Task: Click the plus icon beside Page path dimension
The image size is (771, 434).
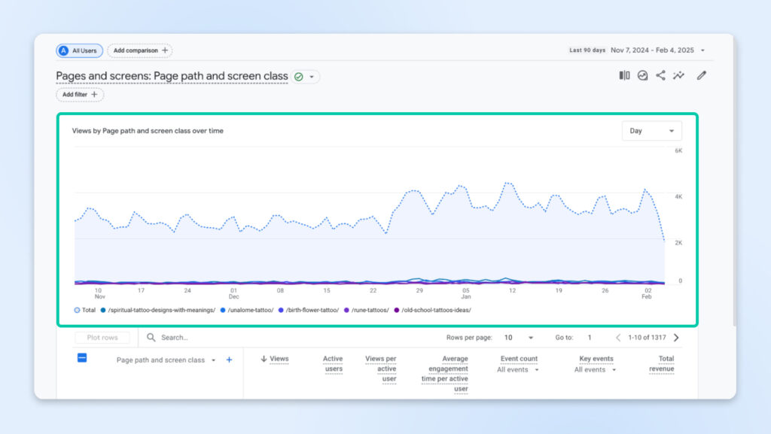Action: tap(230, 360)
